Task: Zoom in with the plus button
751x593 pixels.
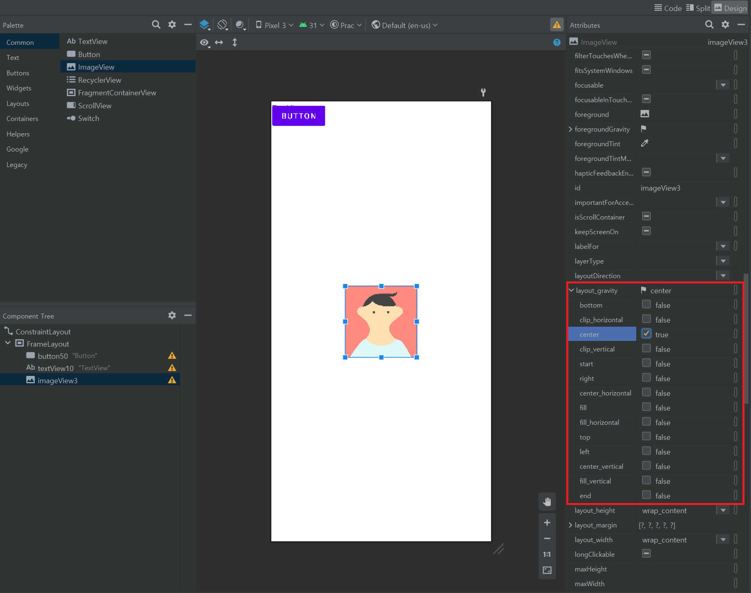Action: (547, 523)
